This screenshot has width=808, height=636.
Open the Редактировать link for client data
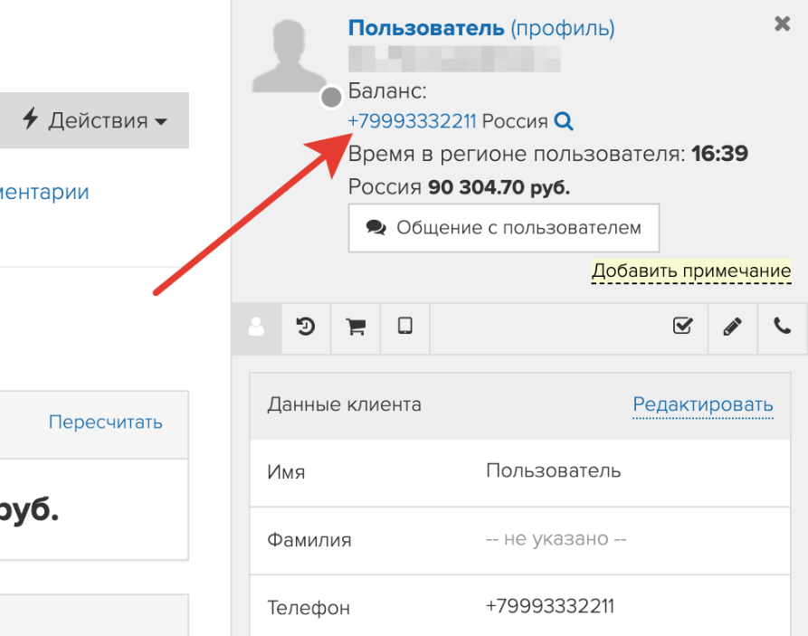701,404
